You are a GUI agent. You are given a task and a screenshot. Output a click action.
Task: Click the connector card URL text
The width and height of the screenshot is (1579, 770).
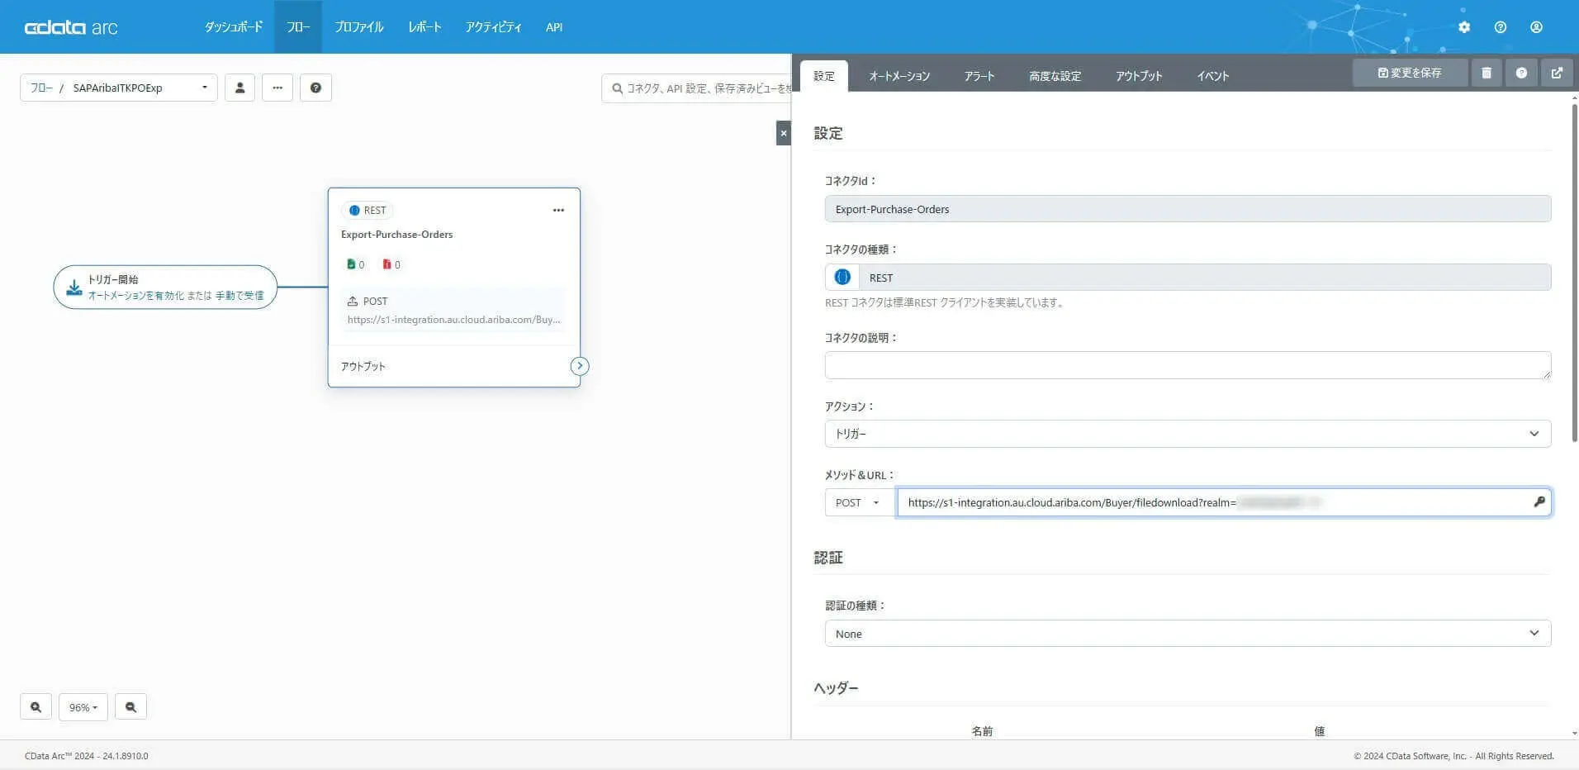click(x=453, y=320)
